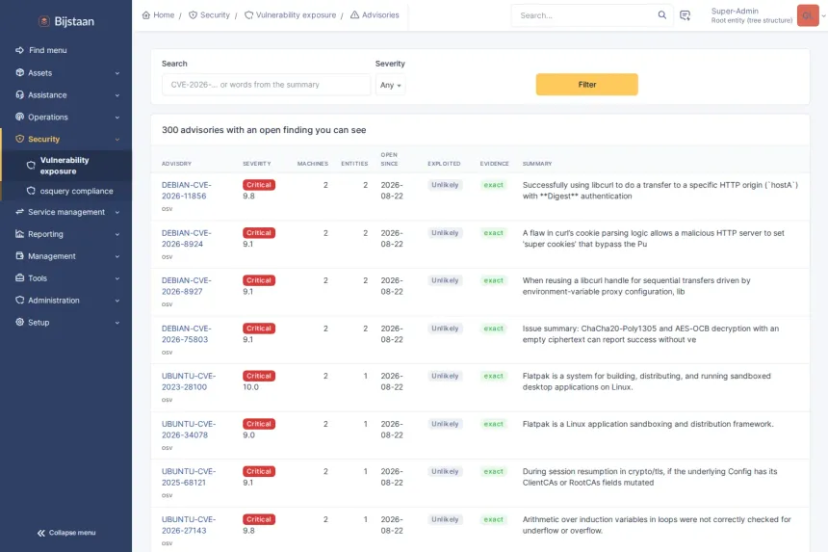Open the Setup menu
The height and width of the screenshot is (552, 828).
coord(66,322)
